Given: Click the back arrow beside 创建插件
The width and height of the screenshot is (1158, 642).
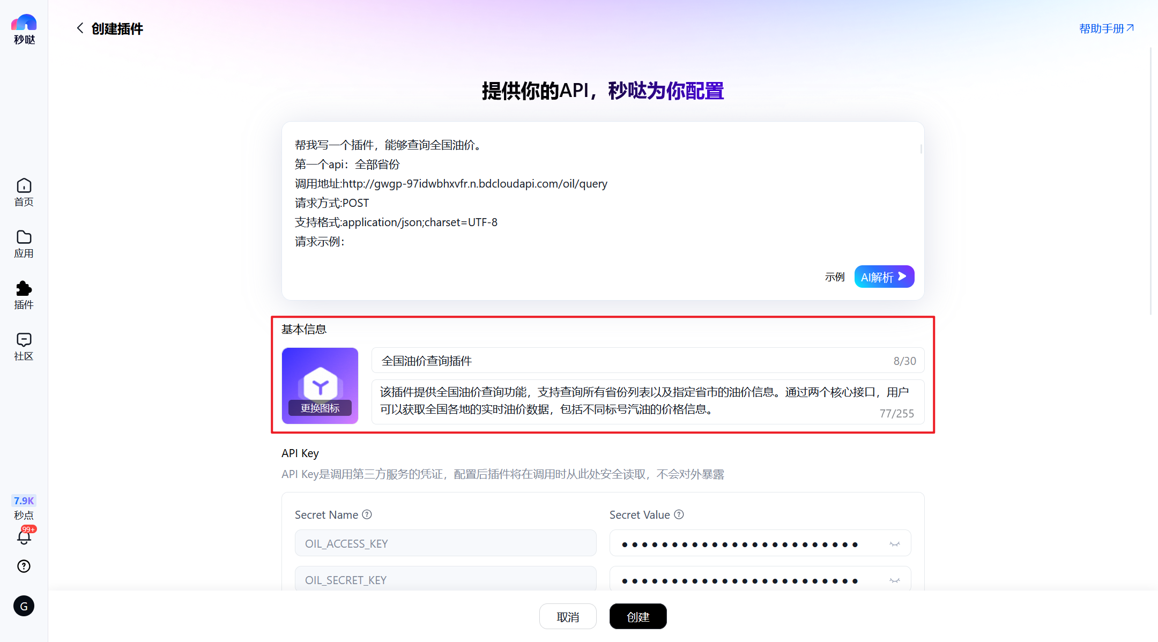Looking at the screenshot, I should (80, 28).
